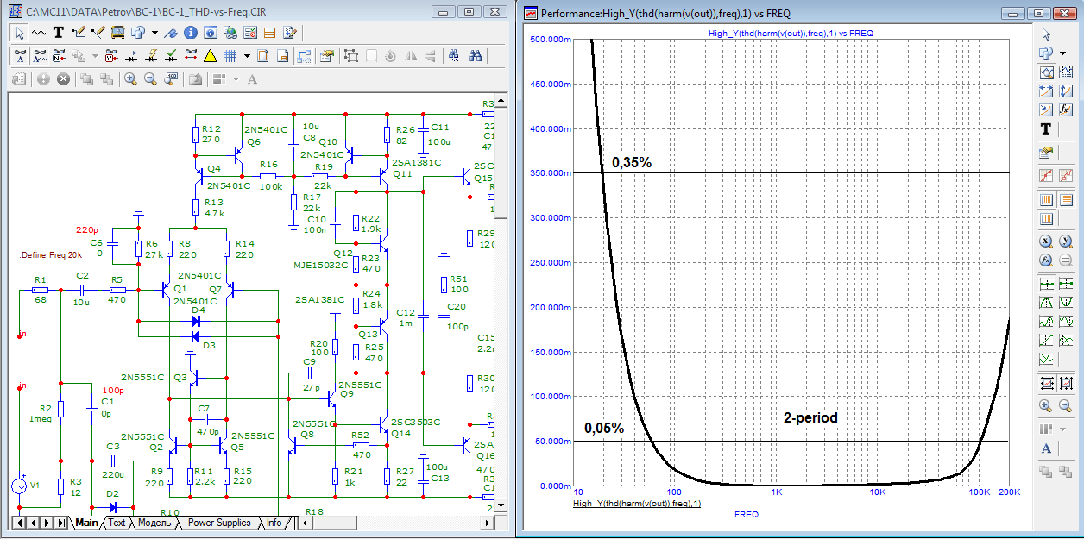Screen dimensions: 1084x539
Task: Toggle pin connections red dots icon
Action: pos(191,56)
